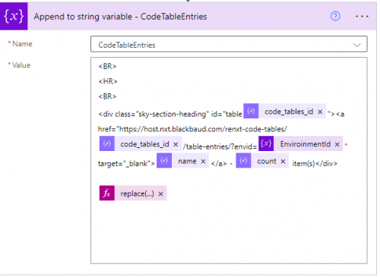380x277 pixels.
Task: Remove the count dynamic content token
Action: tap(283, 162)
